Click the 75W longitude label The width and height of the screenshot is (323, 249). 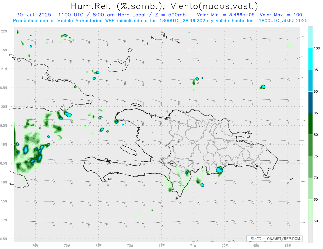(x=67, y=245)
